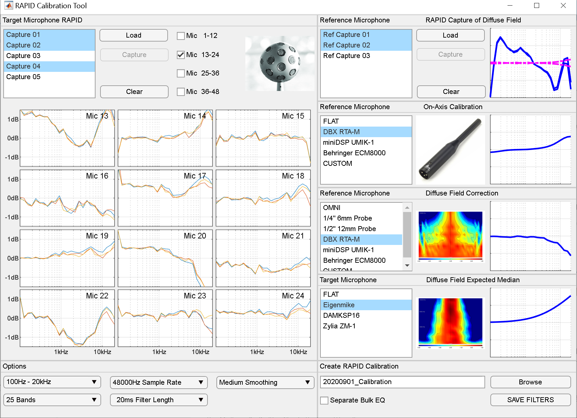577x418 pixels.
Task: Click the Eigenmike spherical microphone image
Action: tap(280, 63)
